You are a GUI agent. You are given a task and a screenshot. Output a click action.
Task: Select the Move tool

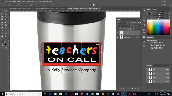(x=2, y=11)
